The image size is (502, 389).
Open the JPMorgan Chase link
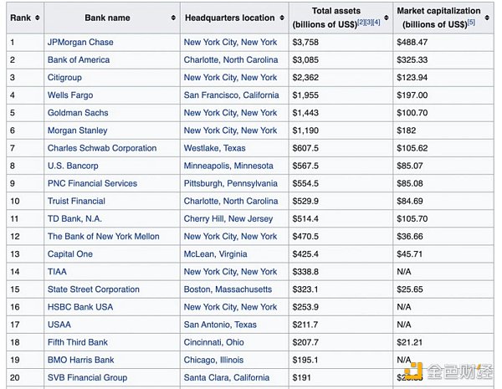(80, 42)
